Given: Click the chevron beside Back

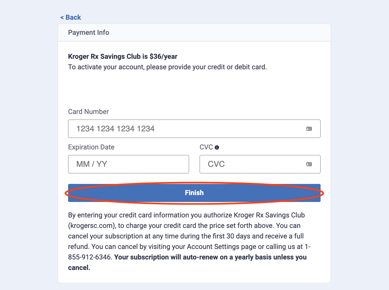Looking at the screenshot, I should tap(62, 17).
